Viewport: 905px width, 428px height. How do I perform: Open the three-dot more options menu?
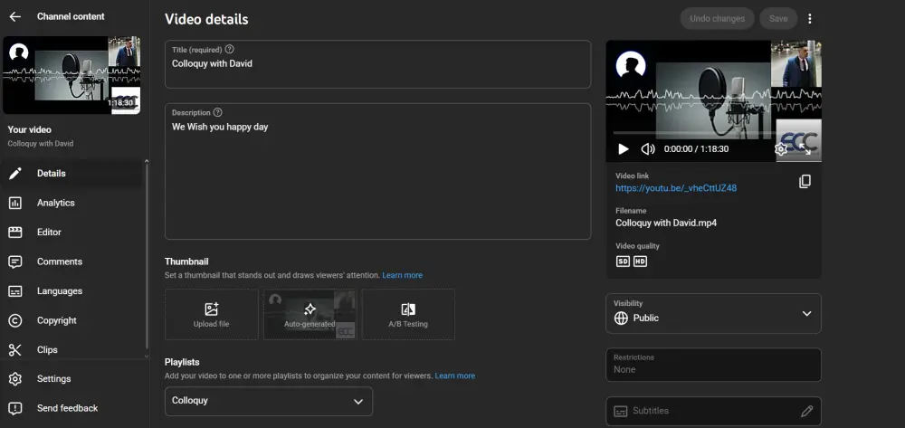click(810, 18)
